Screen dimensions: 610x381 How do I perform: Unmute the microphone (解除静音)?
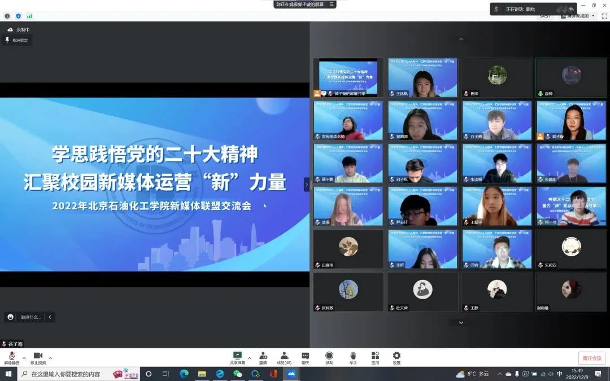11,357
